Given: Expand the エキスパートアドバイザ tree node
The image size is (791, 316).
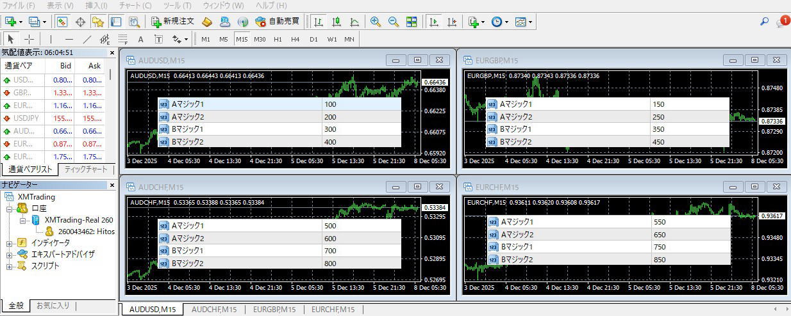Looking at the screenshot, I should pos(9,255).
